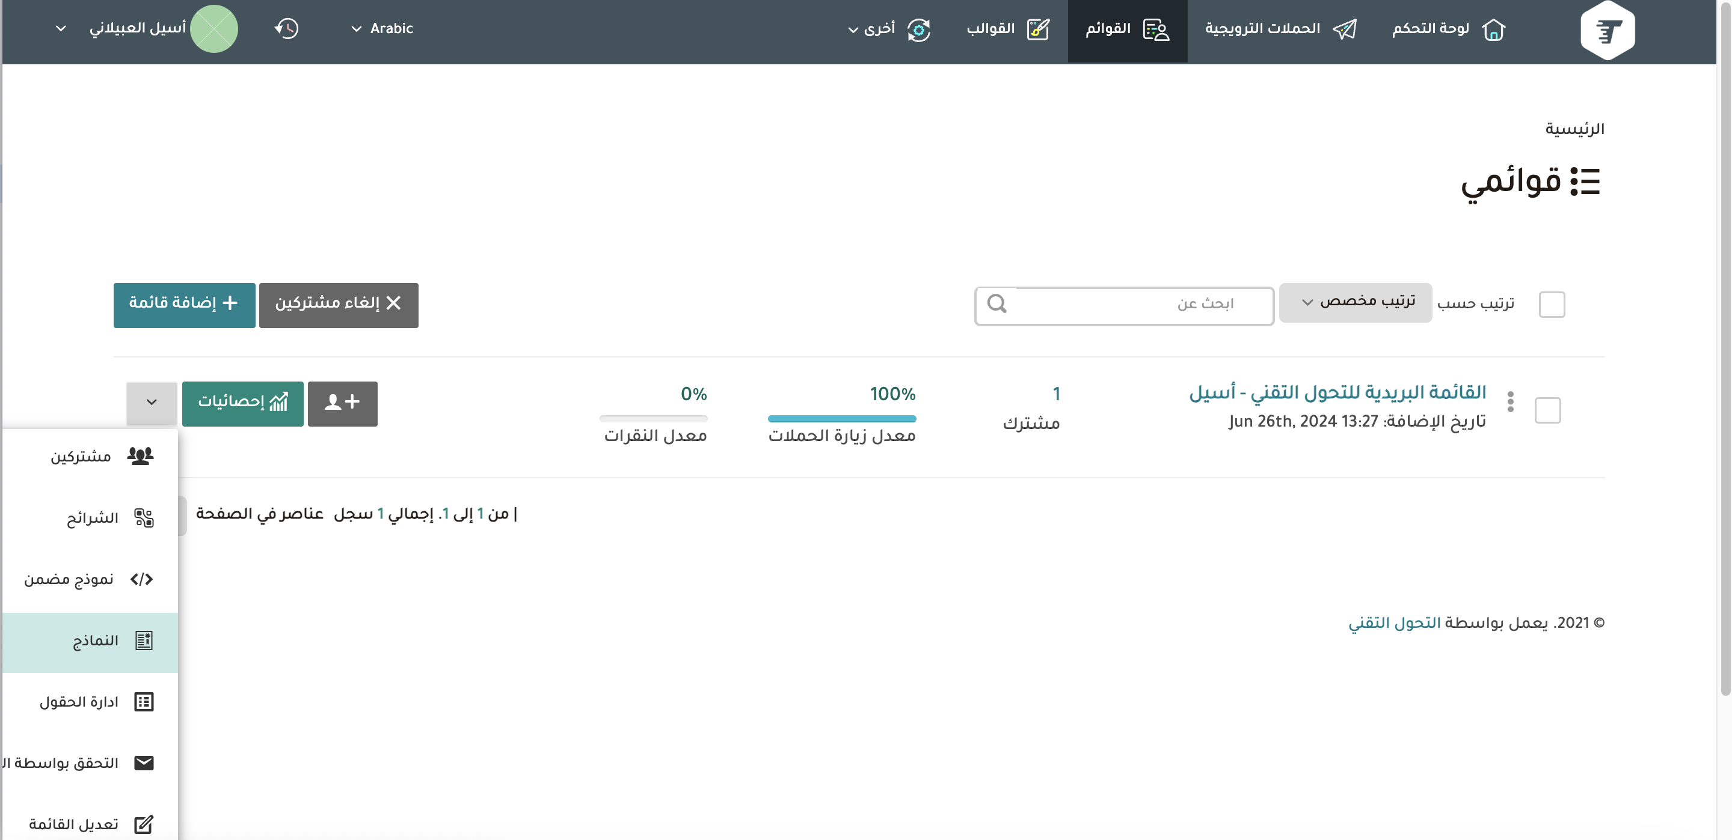
Task: Open the history clock icon in header
Action: pos(286,29)
